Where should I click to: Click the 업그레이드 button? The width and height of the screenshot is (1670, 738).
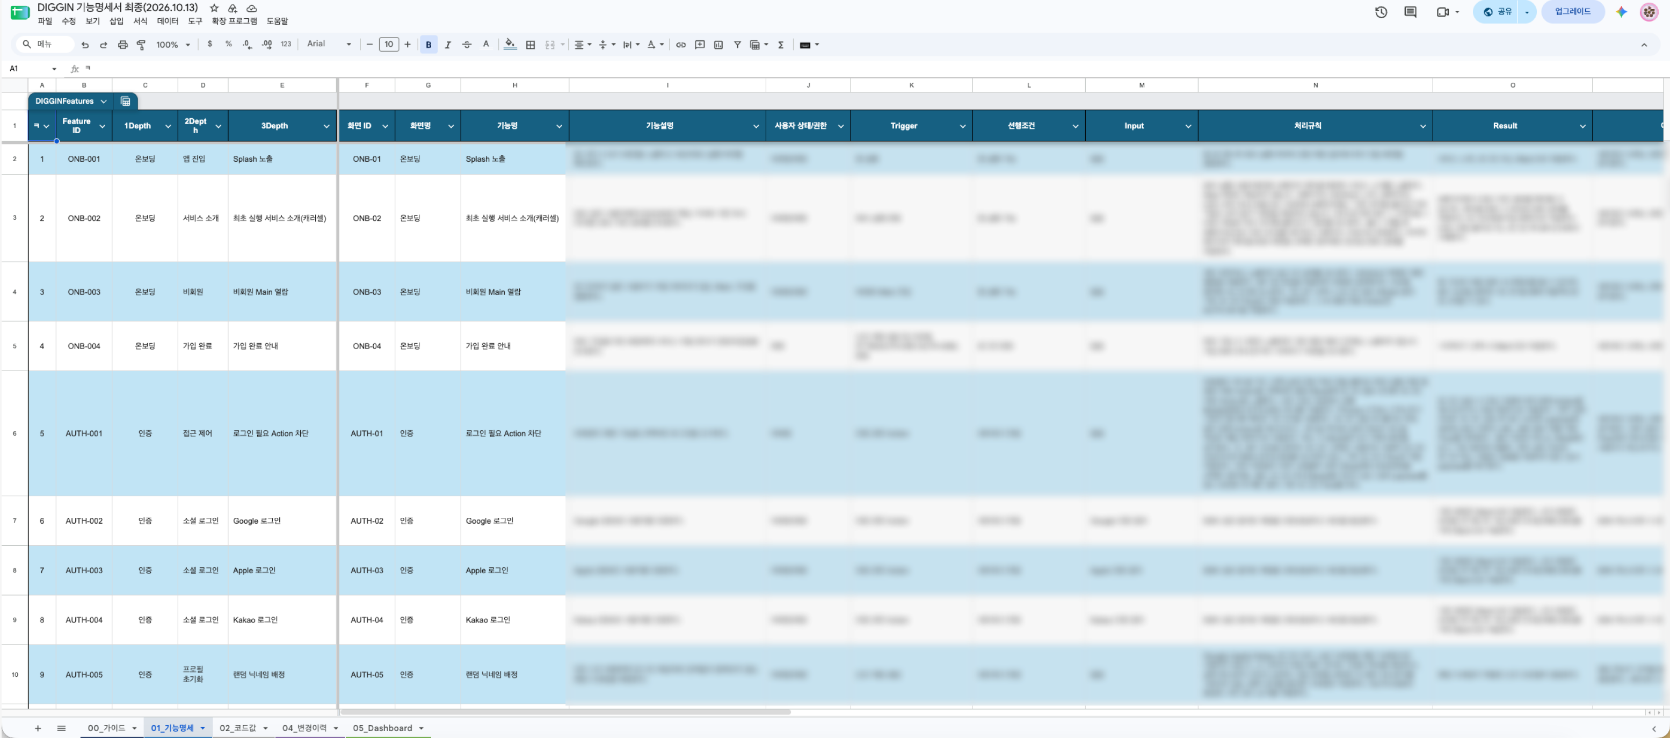1573,12
